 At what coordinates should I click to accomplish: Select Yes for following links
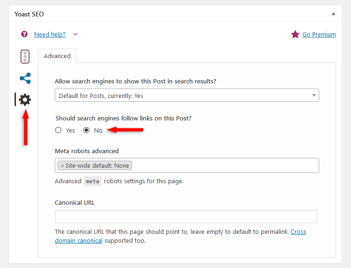click(x=58, y=130)
